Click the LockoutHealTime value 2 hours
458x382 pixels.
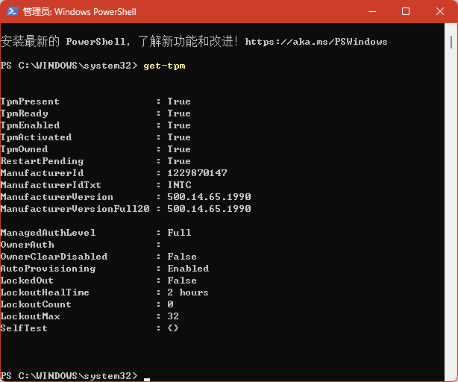[188, 292]
